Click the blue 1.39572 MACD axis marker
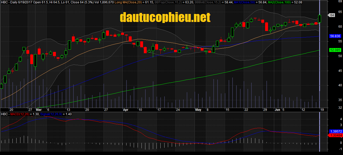 click(336, 131)
